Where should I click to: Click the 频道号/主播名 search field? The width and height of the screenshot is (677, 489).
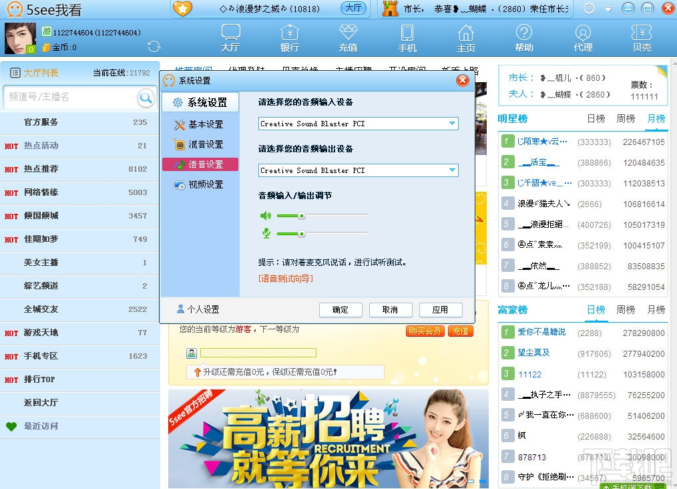70,97
